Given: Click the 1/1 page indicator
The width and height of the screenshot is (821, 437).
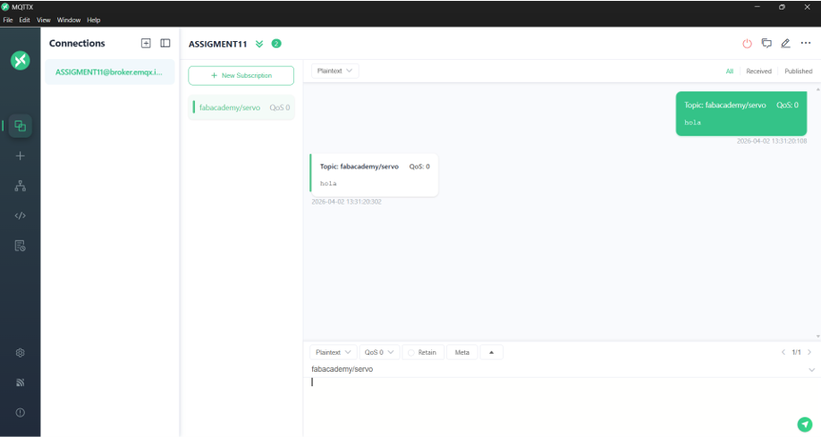Looking at the screenshot, I should pos(796,352).
